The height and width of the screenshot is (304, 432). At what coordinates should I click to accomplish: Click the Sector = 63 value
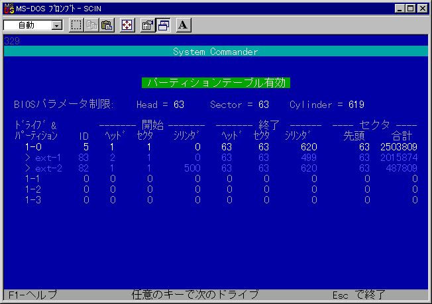[x=264, y=105]
